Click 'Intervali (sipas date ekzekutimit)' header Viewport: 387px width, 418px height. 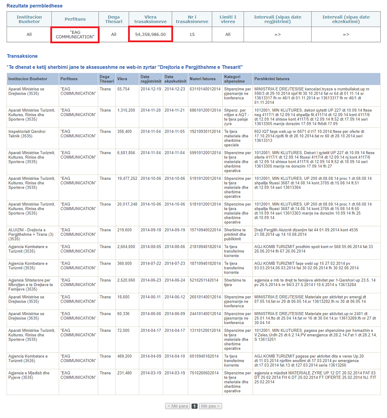point(346,19)
